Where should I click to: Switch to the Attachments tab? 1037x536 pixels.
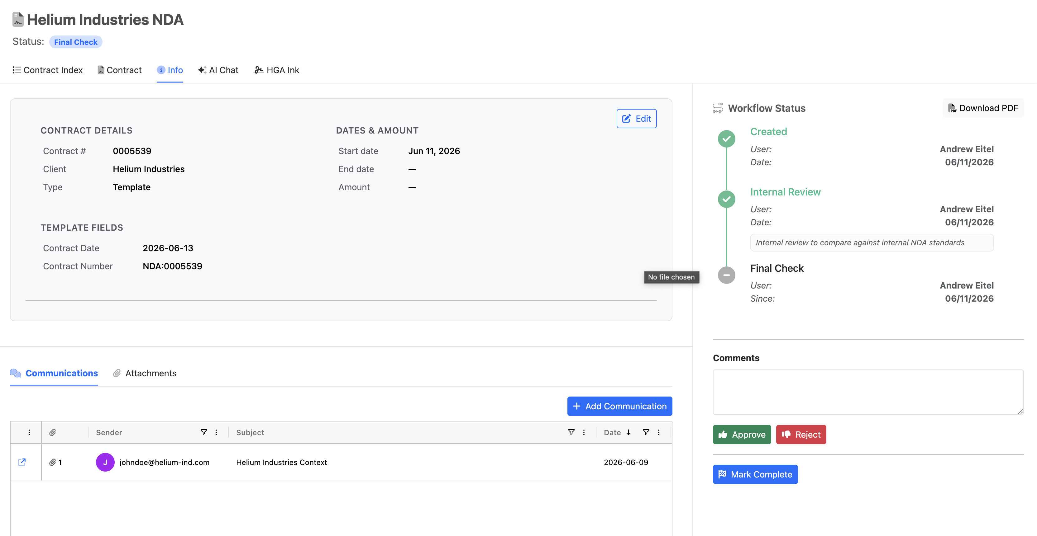(x=145, y=373)
